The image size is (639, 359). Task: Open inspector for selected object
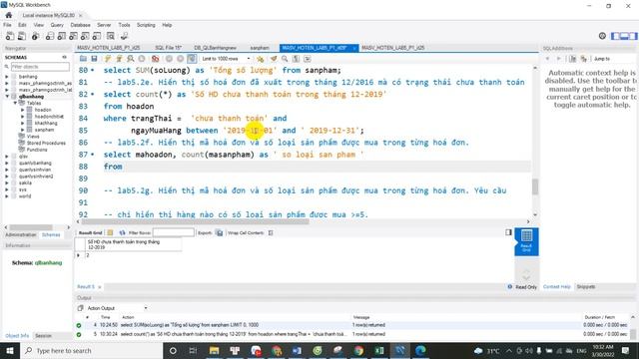36,36
